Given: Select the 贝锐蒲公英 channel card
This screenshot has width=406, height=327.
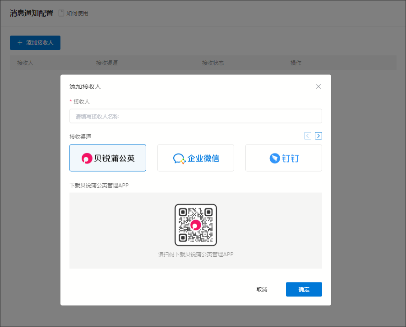Looking at the screenshot, I should coord(108,158).
